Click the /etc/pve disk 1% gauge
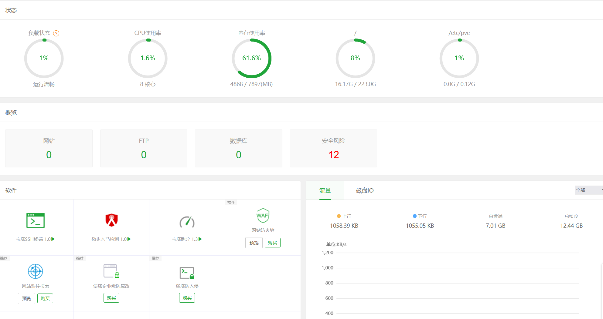 coord(459,58)
